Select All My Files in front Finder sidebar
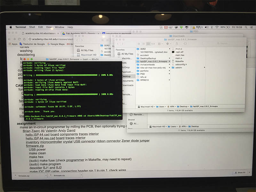The image size is (256, 192). coord(125,54)
